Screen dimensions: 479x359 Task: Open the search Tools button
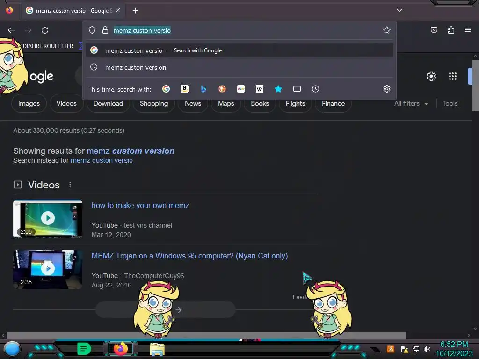click(450, 103)
